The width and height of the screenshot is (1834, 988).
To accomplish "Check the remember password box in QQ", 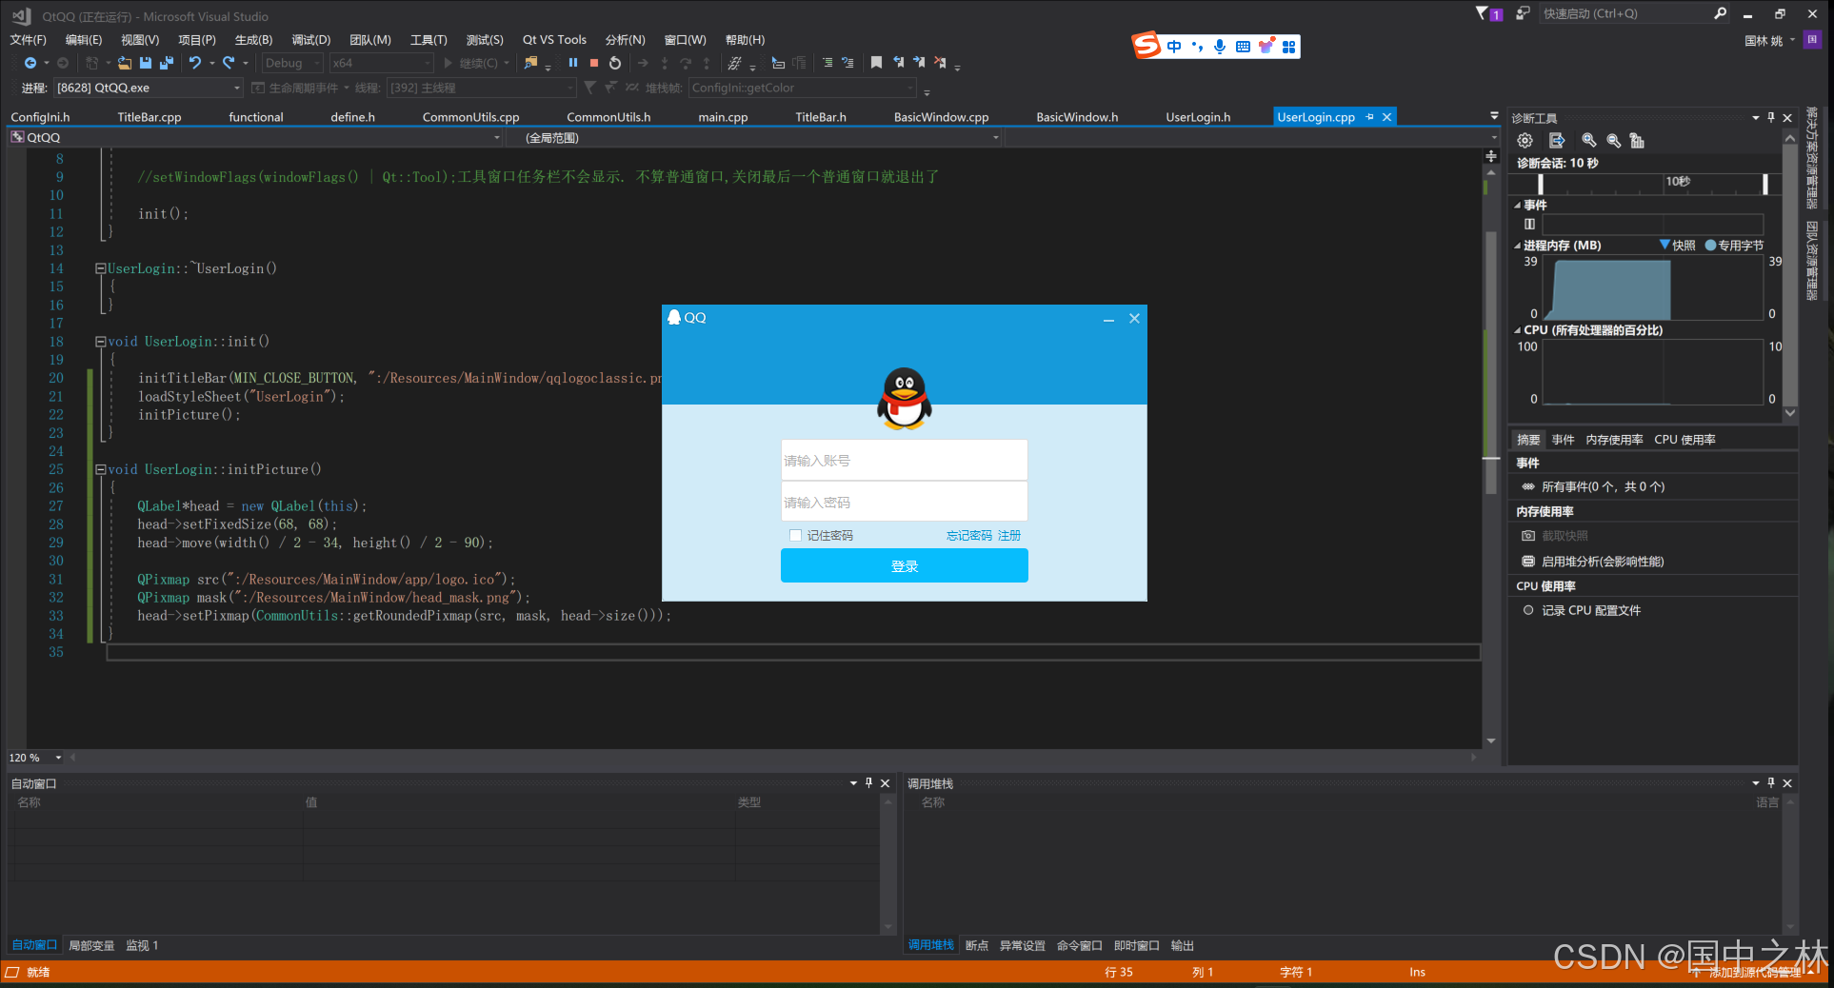I will (795, 535).
